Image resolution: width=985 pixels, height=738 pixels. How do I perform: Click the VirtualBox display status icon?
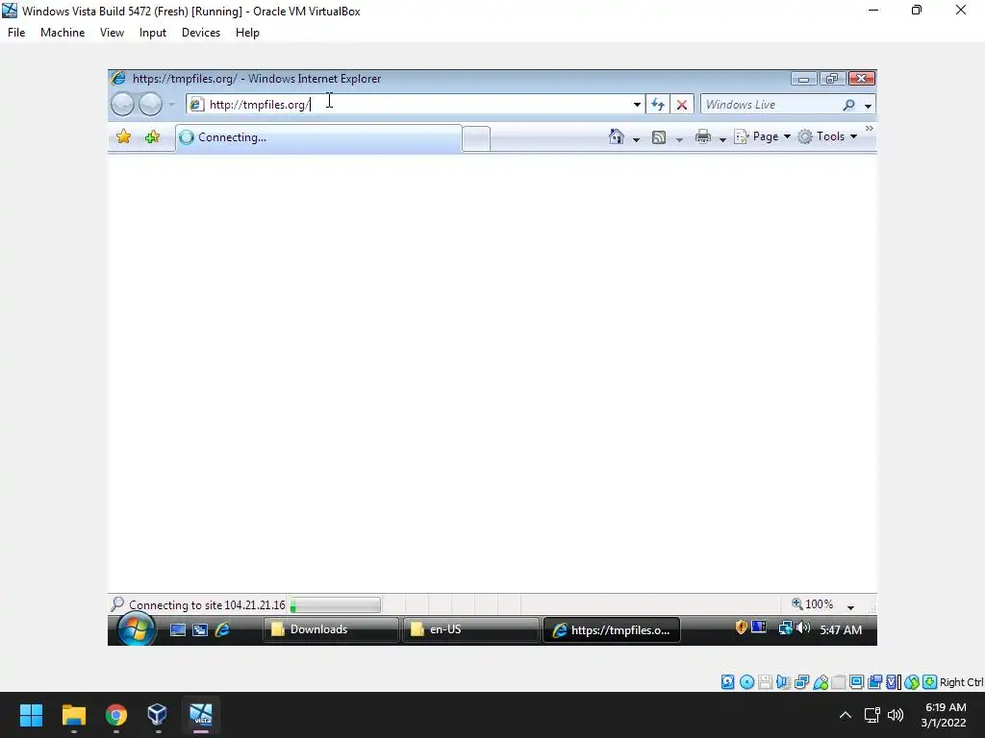pos(856,682)
